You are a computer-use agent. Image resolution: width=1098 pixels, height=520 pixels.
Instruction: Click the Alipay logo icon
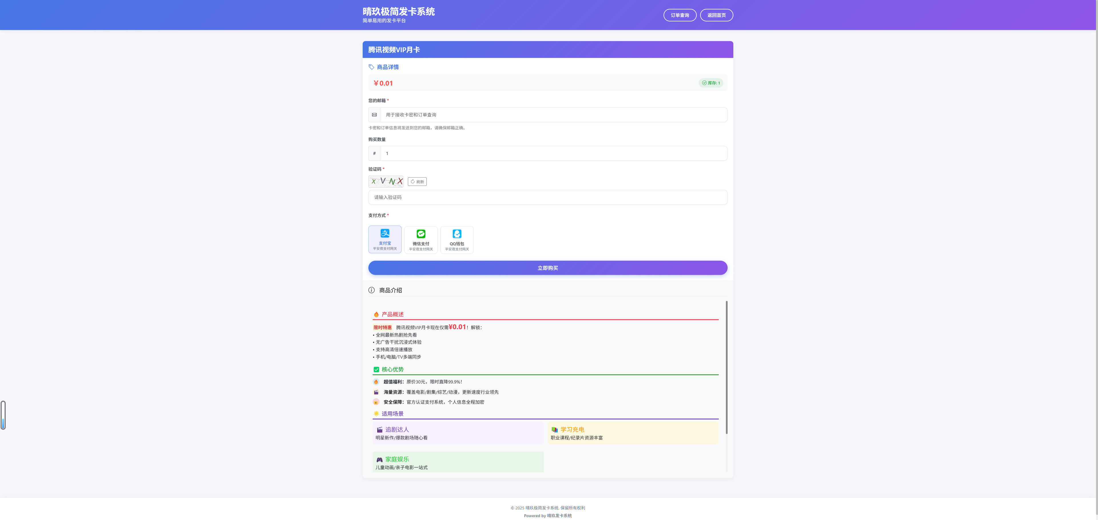point(385,233)
